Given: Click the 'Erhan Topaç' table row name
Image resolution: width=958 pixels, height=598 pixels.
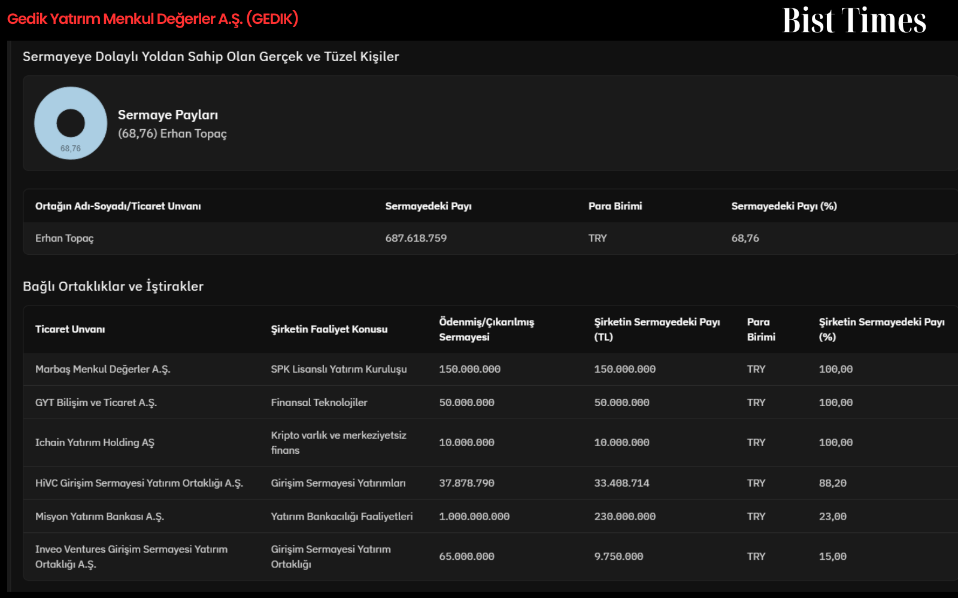Looking at the screenshot, I should coord(64,239).
